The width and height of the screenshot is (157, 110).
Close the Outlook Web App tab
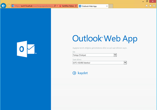pos(107,6)
